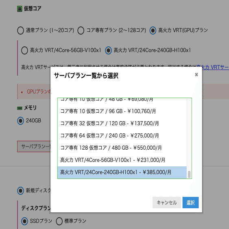Screen dimensions: 229x229
Task: Select 高火力 VRT/4Core-56GB-V100x1 ¥231,000 list row
Action: click(122, 160)
